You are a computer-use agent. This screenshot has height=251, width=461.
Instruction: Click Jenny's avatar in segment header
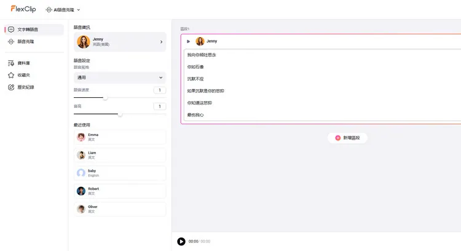(x=200, y=41)
